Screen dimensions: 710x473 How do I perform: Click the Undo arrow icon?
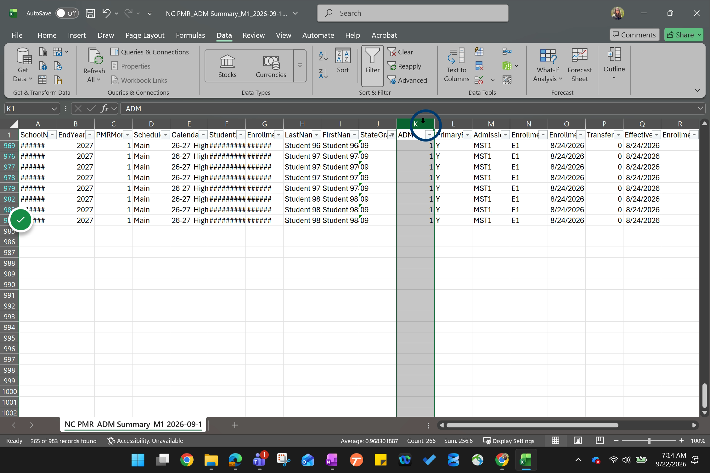click(x=106, y=13)
